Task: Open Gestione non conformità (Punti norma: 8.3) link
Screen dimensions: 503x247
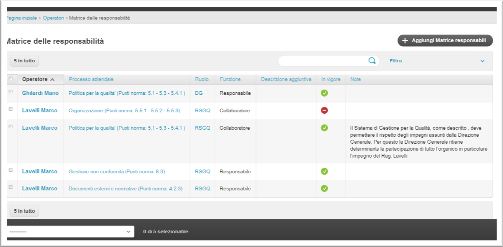Action: 117,172
